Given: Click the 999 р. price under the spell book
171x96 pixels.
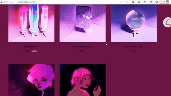Looking at the screenshot, I should (x=83, y=51).
